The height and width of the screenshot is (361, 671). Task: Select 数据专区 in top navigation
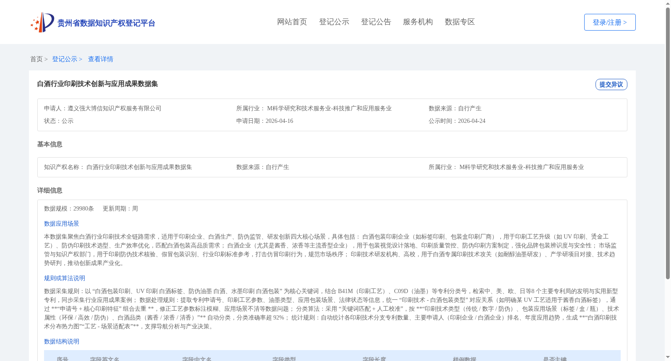point(460,22)
